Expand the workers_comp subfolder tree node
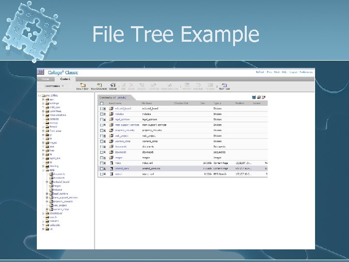Image resolution: width=349 pixels, height=262 pixels. click(x=47, y=210)
